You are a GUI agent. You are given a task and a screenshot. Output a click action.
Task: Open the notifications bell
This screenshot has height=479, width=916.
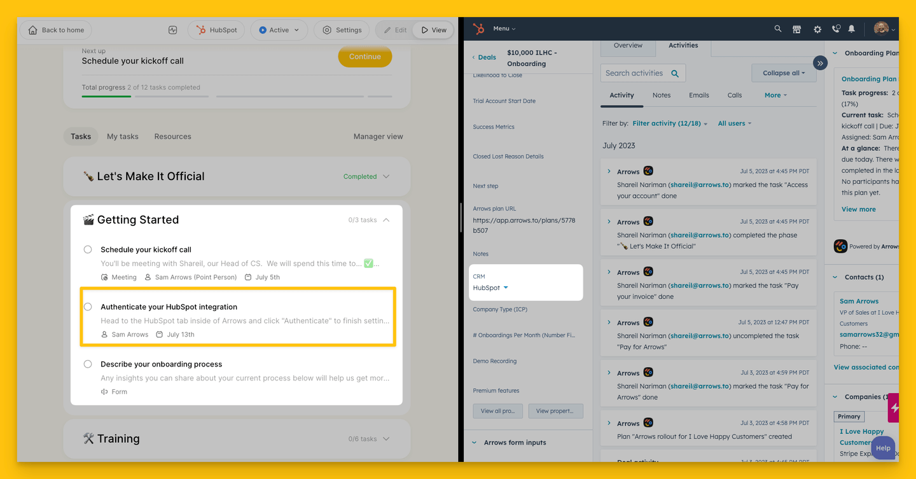852,29
